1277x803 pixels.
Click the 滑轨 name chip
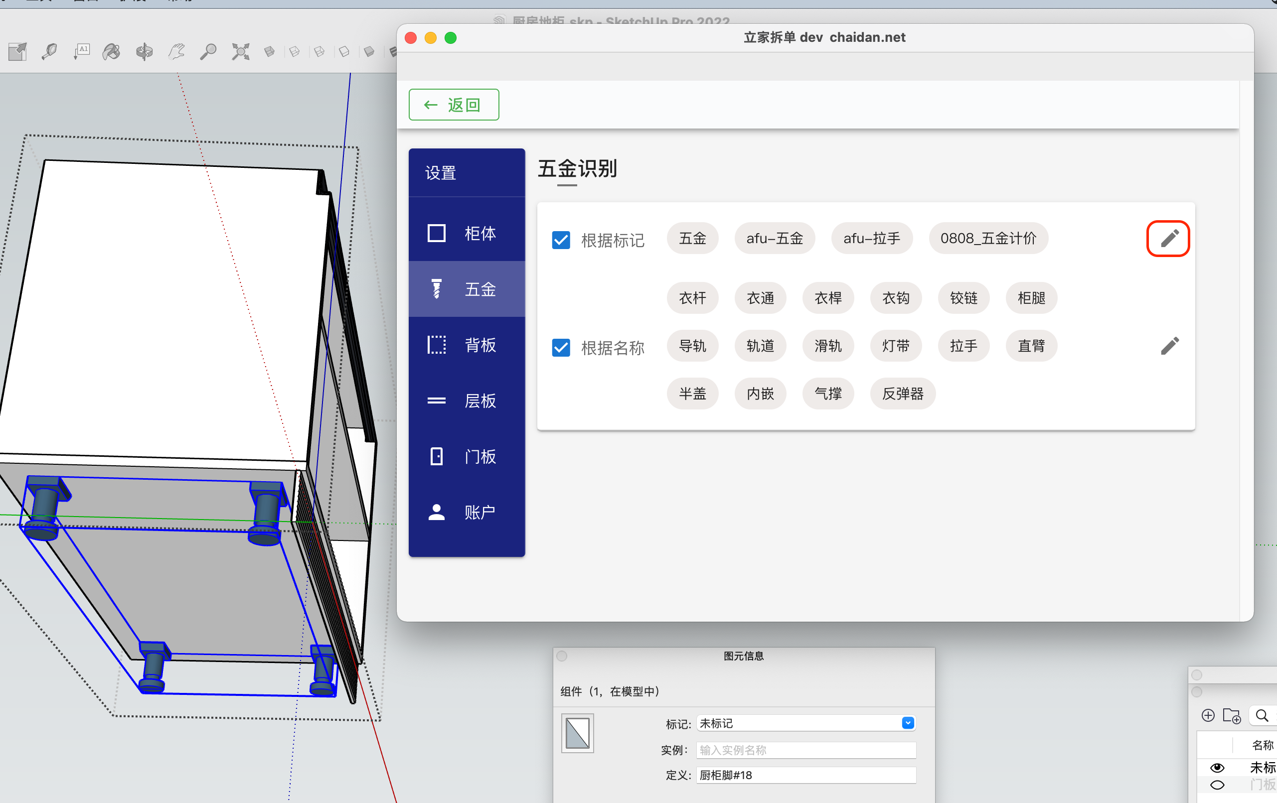click(828, 346)
